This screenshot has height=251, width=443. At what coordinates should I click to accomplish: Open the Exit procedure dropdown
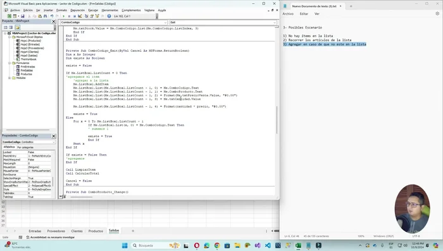pos(274,22)
